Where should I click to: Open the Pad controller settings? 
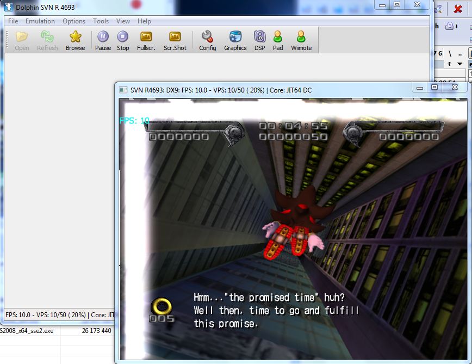pos(278,40)
